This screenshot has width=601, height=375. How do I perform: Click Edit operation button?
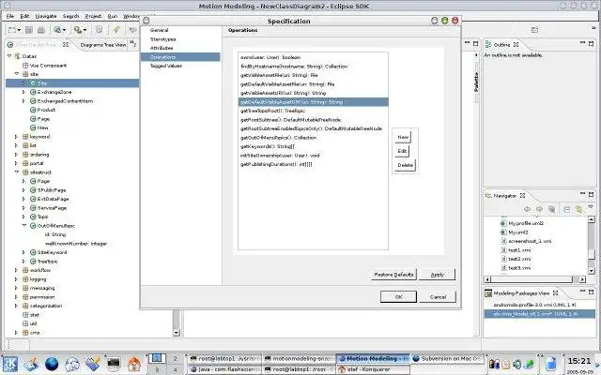(402, 151)
